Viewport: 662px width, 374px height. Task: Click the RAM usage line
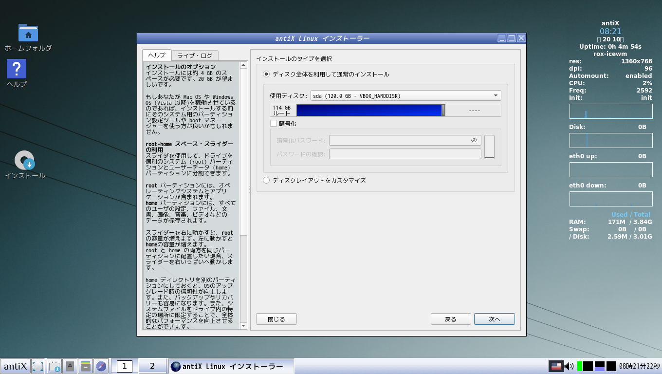pos(610,222)
